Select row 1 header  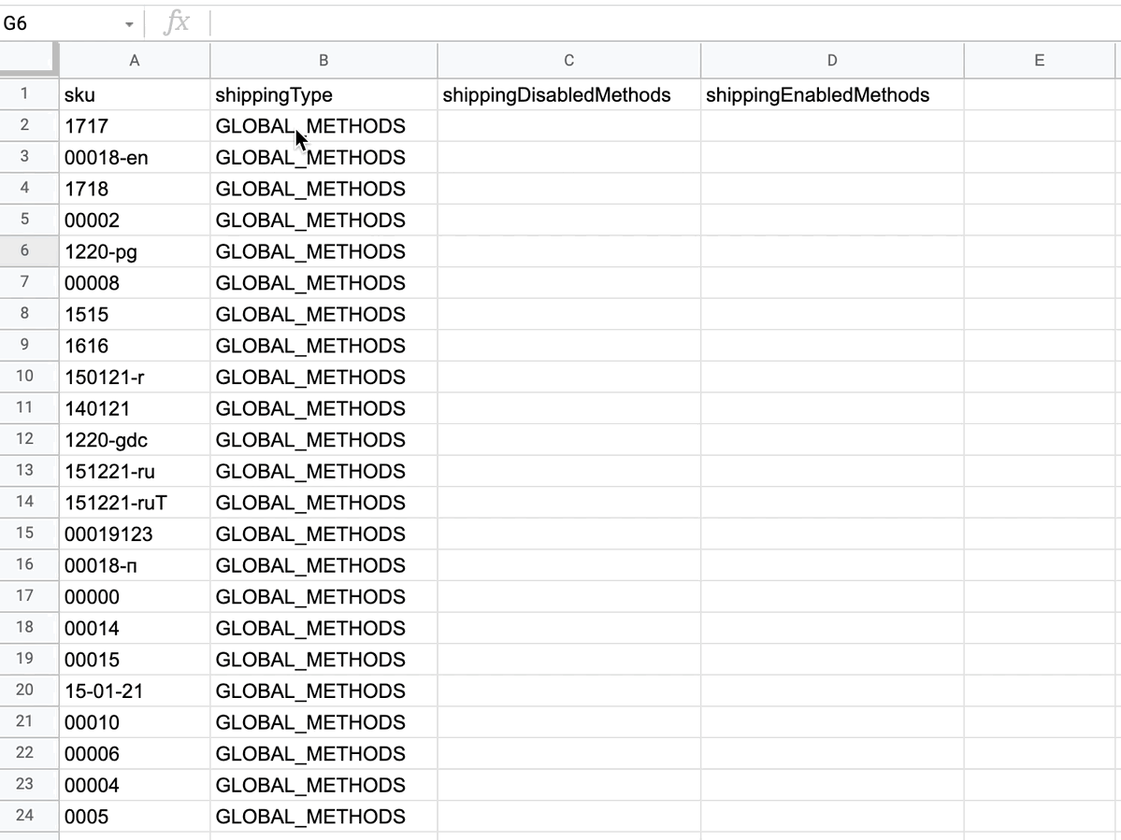25,94
